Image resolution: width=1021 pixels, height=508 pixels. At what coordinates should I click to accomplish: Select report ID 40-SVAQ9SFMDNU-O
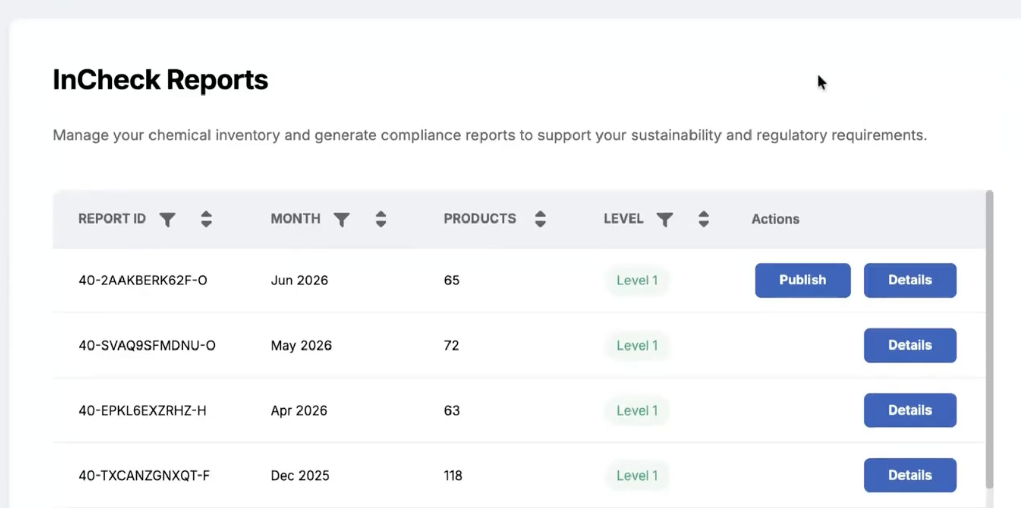coord(147,345)
